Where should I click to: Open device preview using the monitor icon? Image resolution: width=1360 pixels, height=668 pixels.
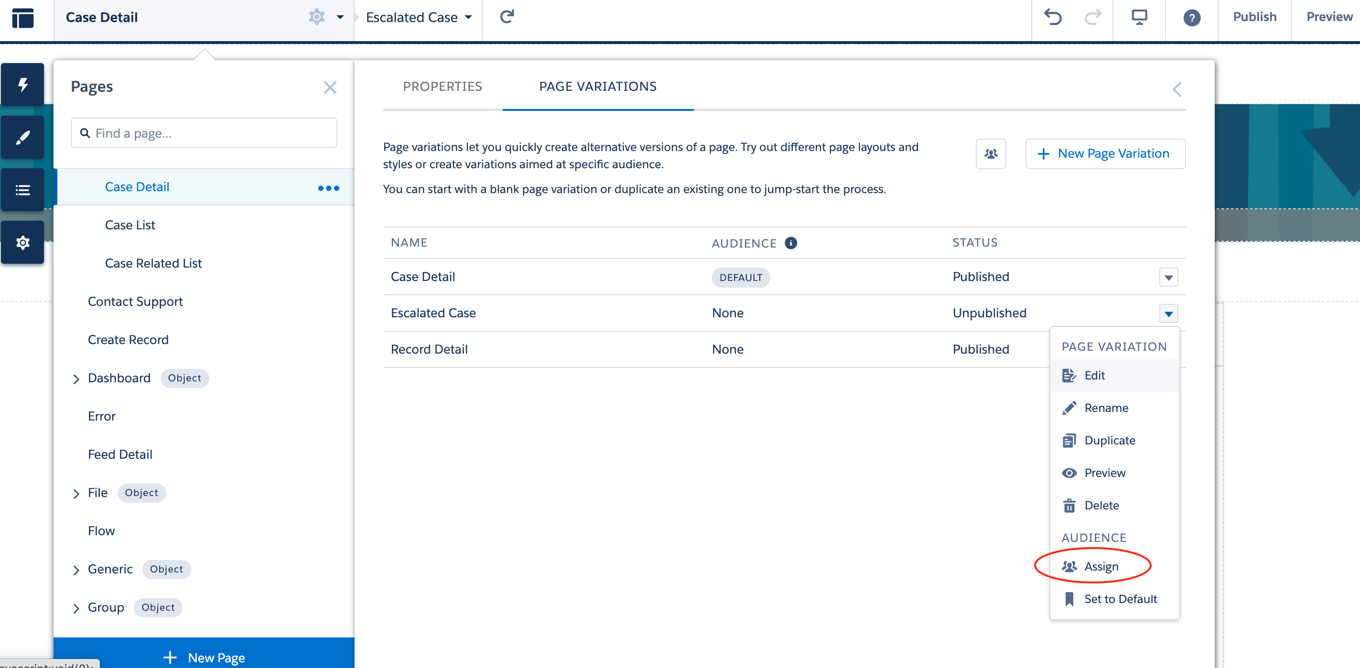tap(1139, 17)
